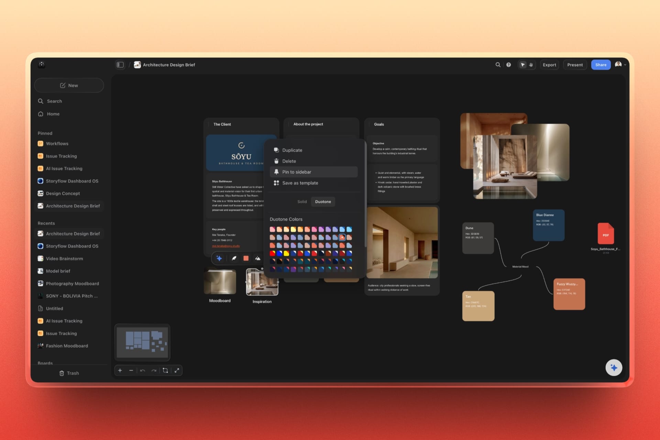The height and width of the screenshot is (440, 660).
Task: Click the canvas minimap overview
Action: (x=142, y=342)
